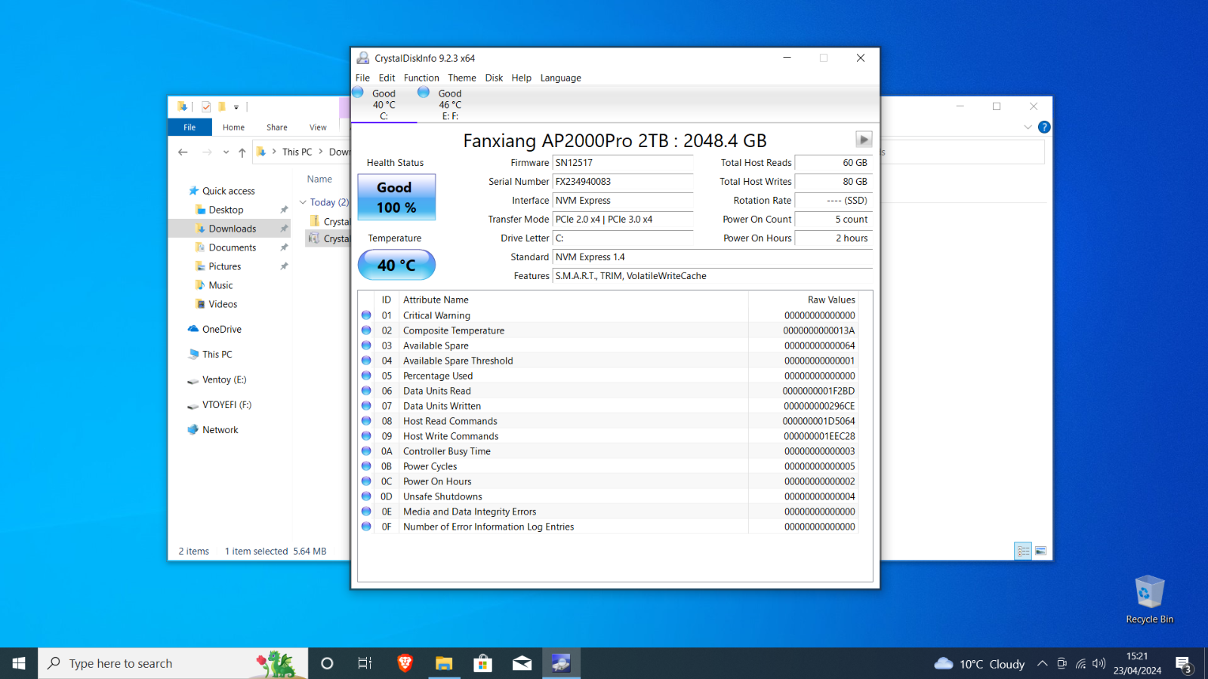The width and height of the screenshot is (1208, 679).
Task: Open the Windows Start menu
Action: [19, 663]
